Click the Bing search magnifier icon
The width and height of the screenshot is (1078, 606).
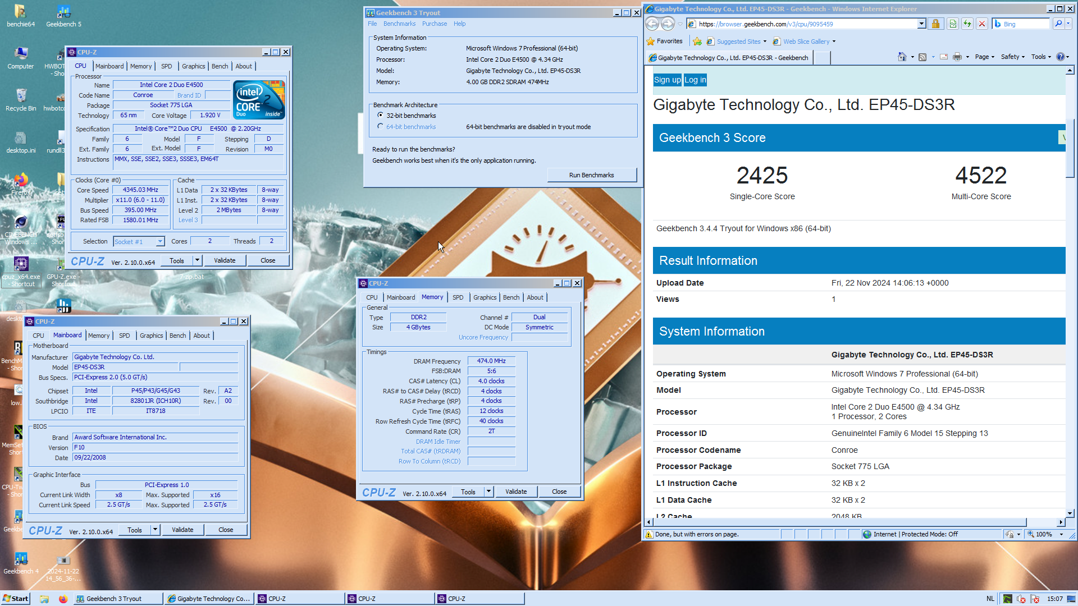[x=1058, y=24]
